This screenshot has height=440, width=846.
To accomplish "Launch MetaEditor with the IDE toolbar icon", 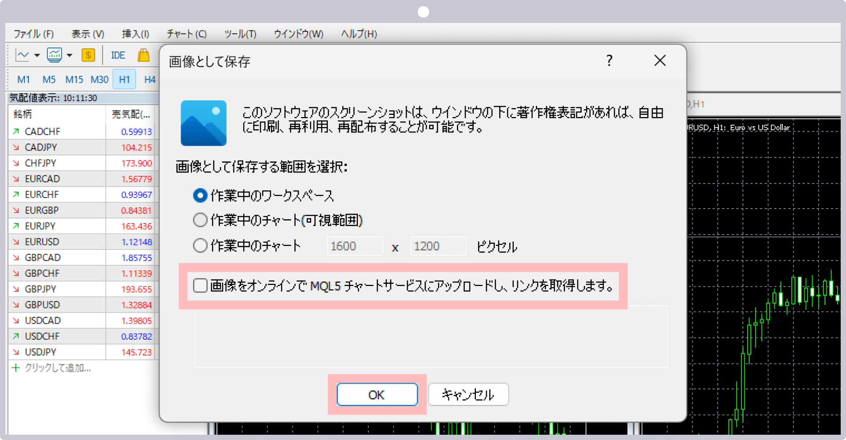I will coord(117,55).
